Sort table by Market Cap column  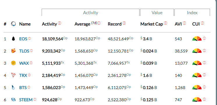[152, 24]
